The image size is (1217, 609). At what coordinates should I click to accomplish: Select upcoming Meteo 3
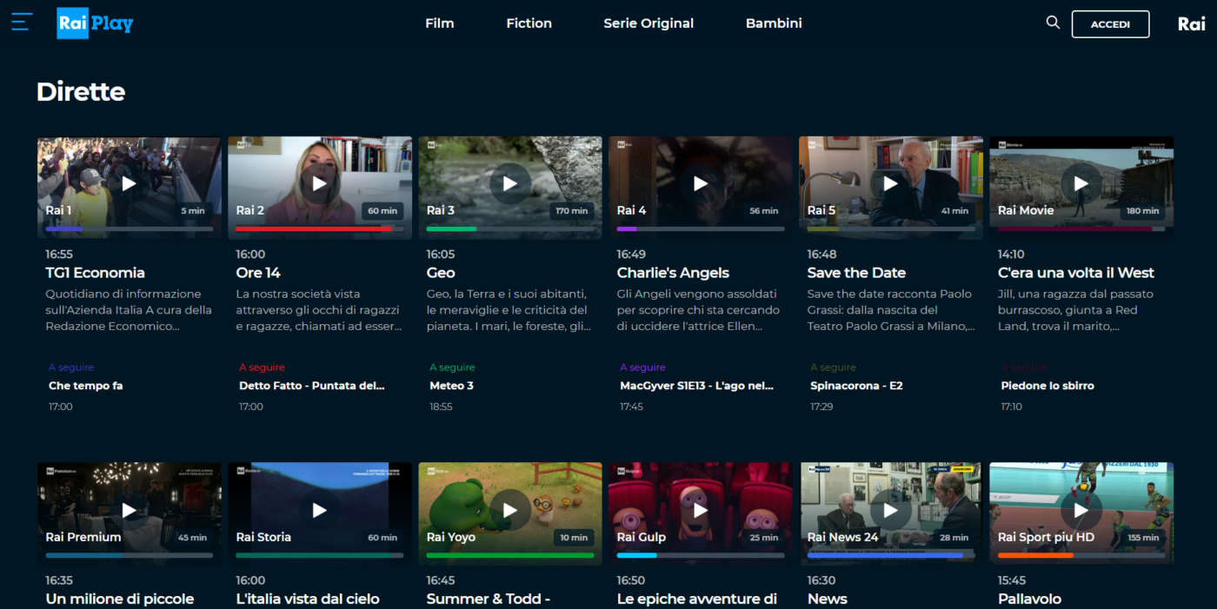[x=451, y=386]
